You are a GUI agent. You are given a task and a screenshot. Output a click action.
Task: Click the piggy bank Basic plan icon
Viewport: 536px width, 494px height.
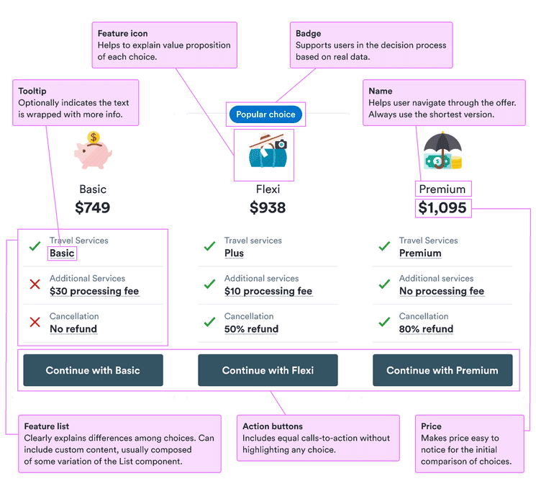pyautogui.click(x=93, y=151)
